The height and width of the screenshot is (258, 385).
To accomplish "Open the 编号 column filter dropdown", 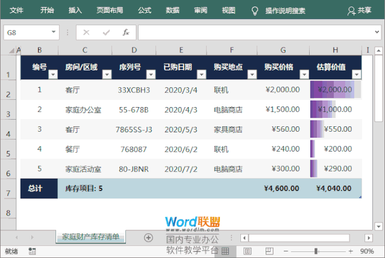I will 53,74.
